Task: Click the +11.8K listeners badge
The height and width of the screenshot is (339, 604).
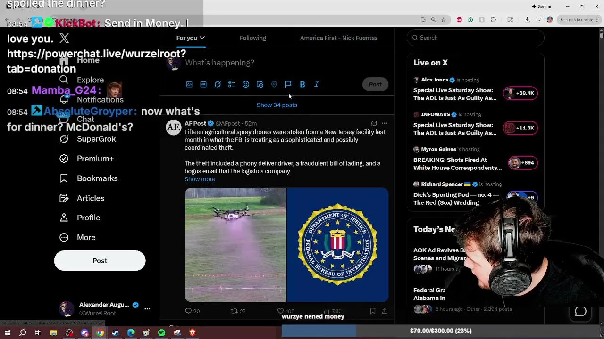Action: pyautogui.click(x=520, y=128)
